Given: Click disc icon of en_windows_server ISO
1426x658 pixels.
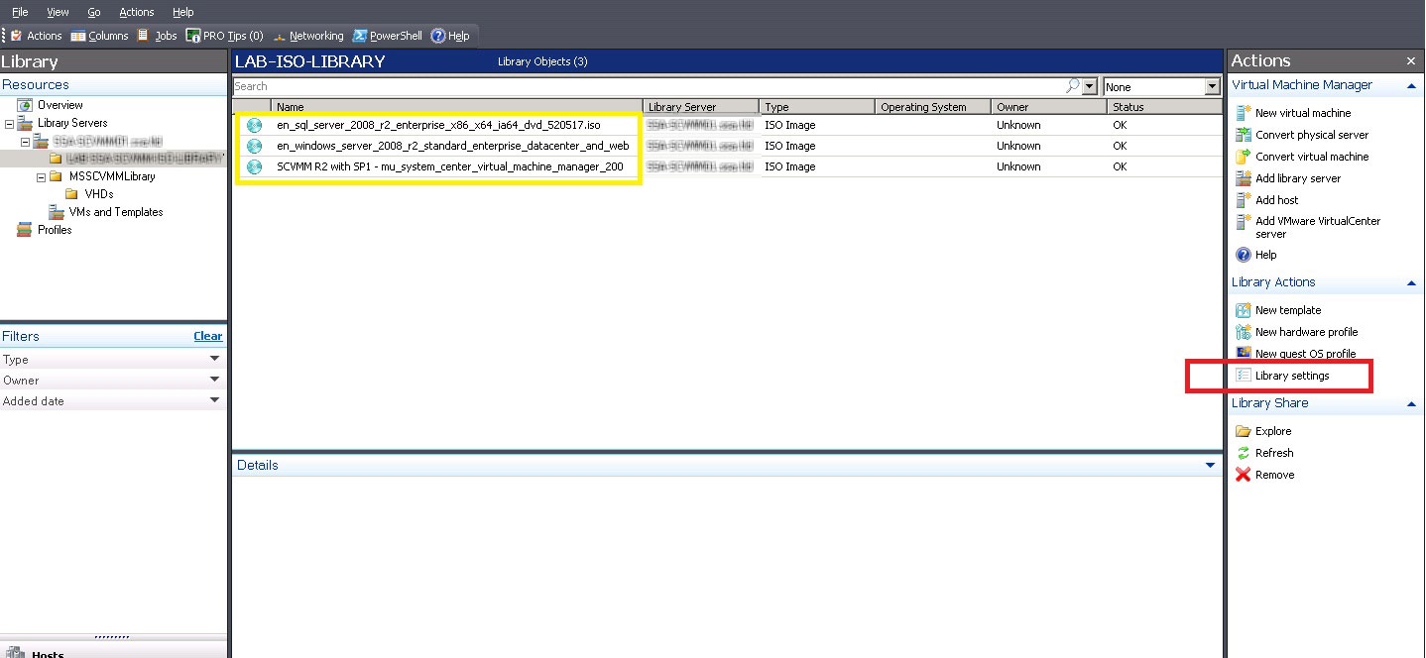Looking at the screenshot, I should [x=255, y=147].
